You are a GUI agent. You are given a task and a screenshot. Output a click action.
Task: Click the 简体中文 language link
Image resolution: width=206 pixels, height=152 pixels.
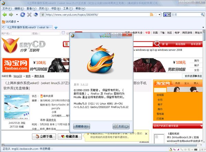coord(51,120)
